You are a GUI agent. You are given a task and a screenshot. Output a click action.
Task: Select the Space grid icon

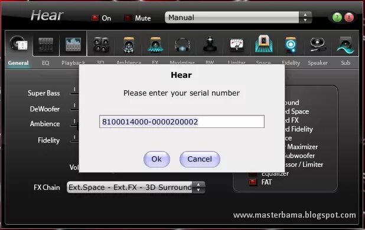click(264, 44)
